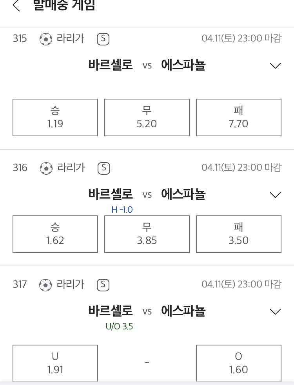Pick handicap 패 at 3.50
Viewport: 294px width, 385px height.
[239, 234]
